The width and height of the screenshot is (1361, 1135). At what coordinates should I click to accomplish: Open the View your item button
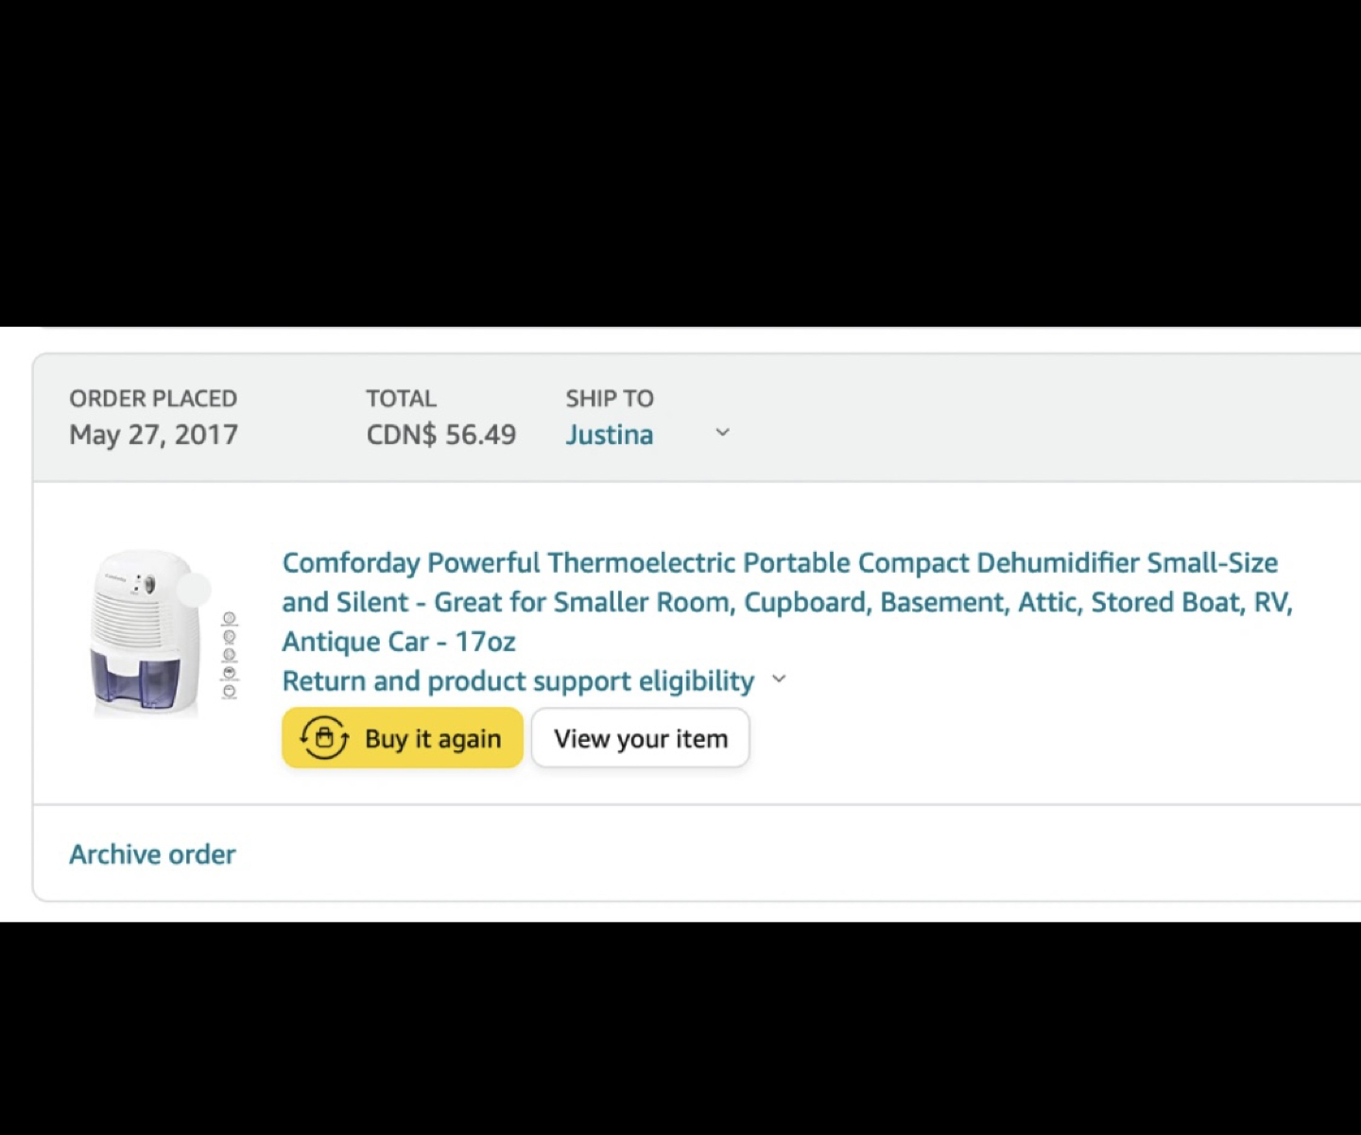[x=641, y=738]
